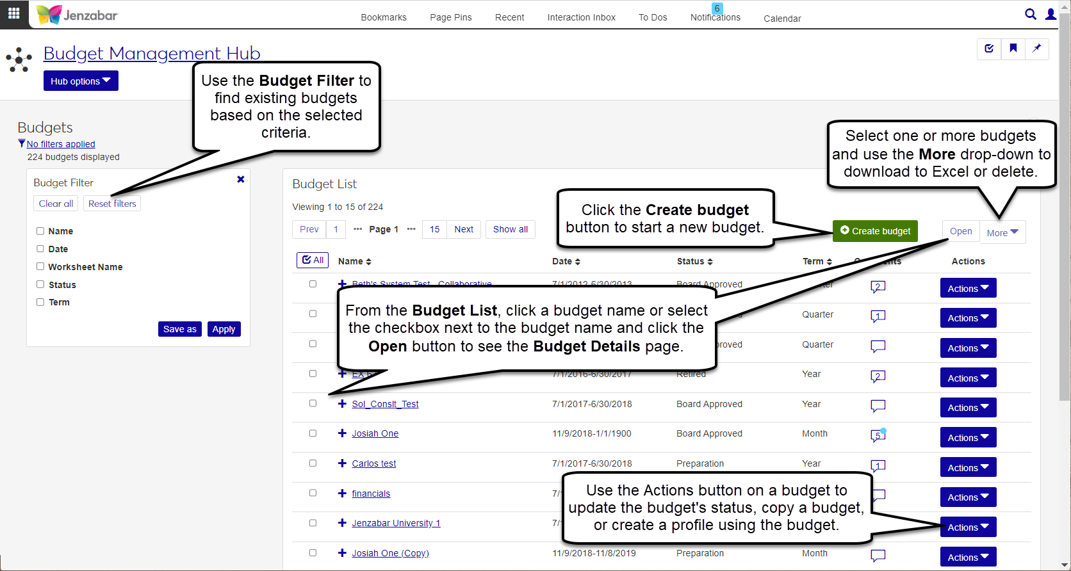The height and width of the screenshot is (571, 1071).
Task: Open Actions menu for Josiah One budget
Action: click(968, 438)
